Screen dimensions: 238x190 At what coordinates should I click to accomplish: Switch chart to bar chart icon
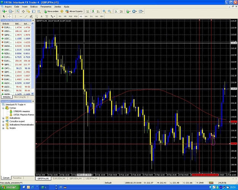88,11
